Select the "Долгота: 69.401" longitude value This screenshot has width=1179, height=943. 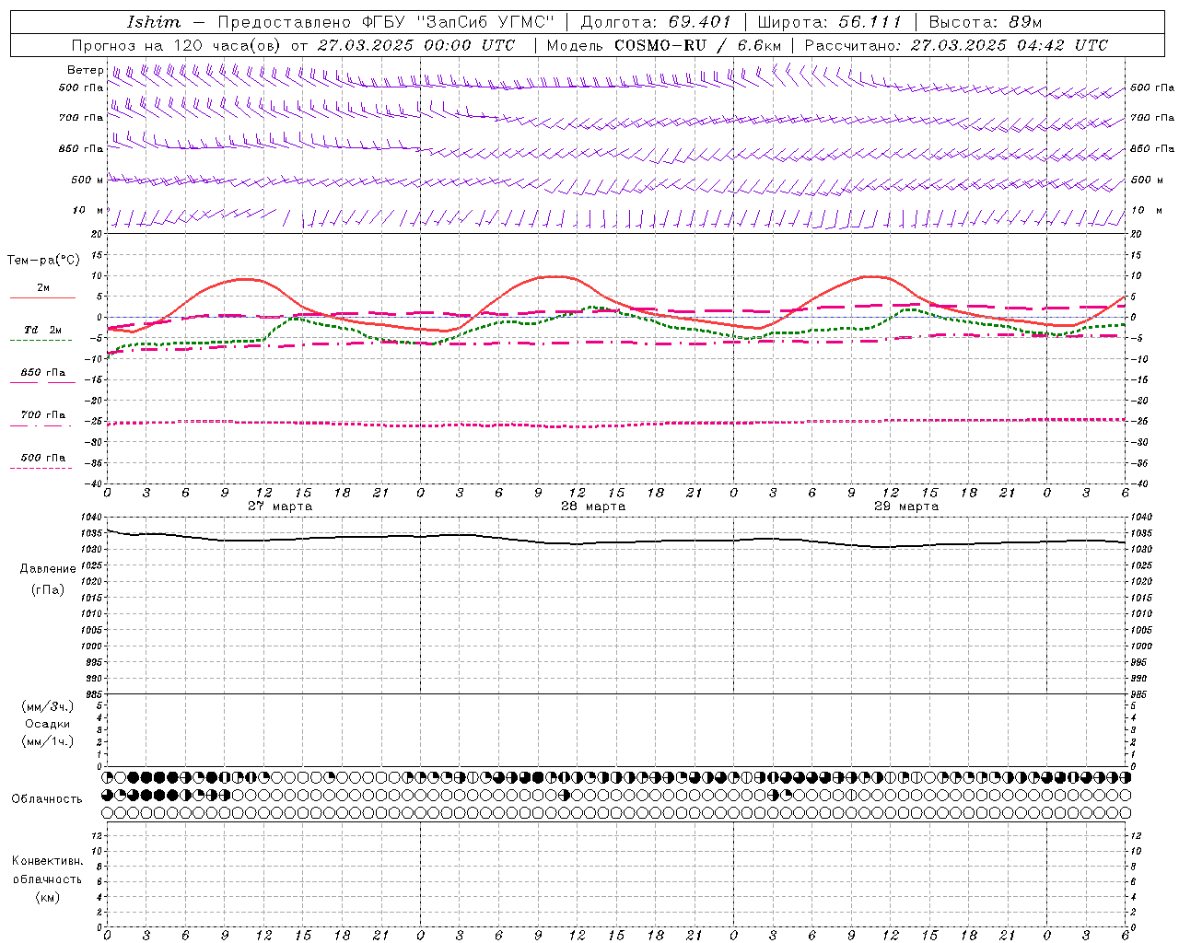pyautogui.click(x=656, y=22)
